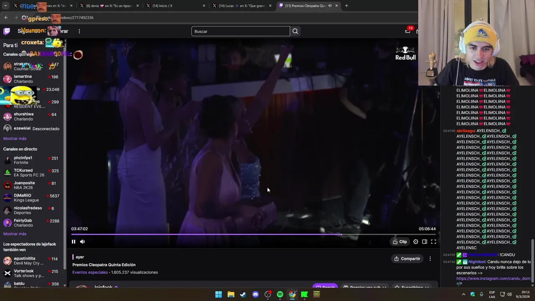Open the Twitch home logo
535x301 pixels.
(7, 31)
